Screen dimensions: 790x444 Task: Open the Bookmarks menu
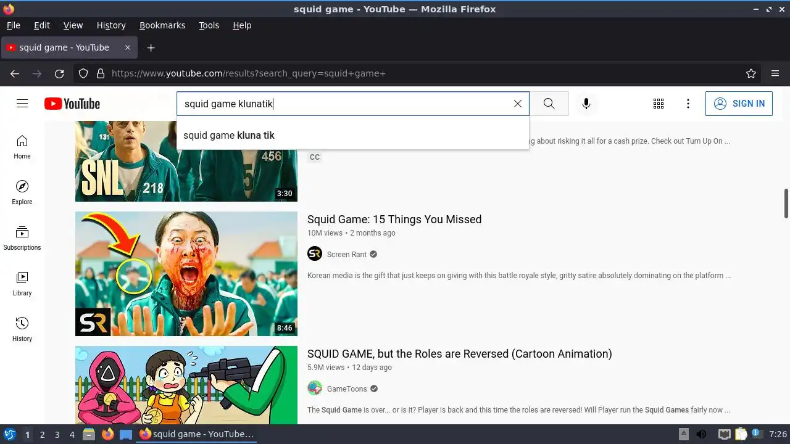coord(162,25)
